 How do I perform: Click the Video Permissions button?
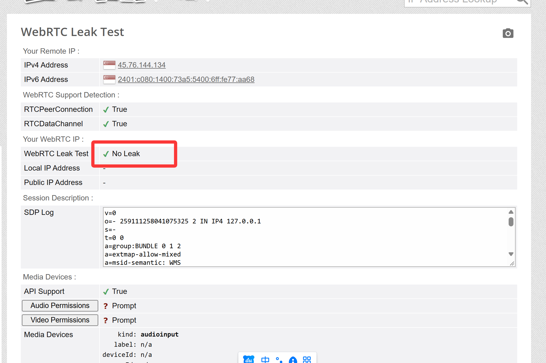coord(60,320)
